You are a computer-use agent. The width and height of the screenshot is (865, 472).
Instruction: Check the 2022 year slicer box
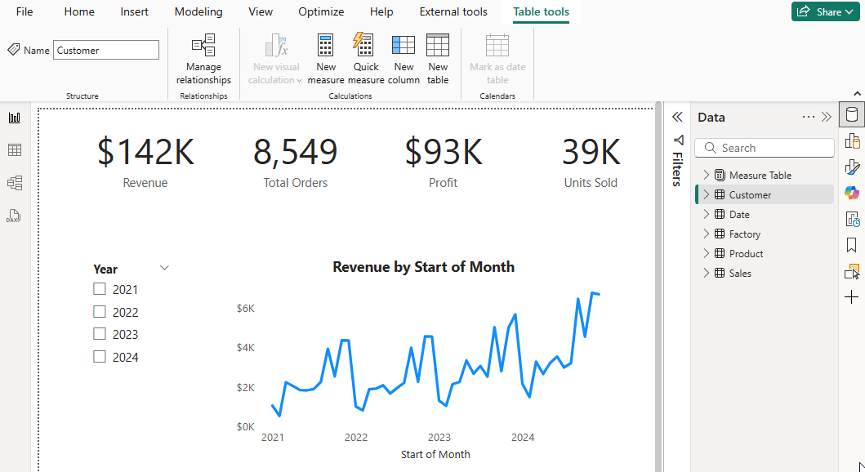click(x=100, y=312)
